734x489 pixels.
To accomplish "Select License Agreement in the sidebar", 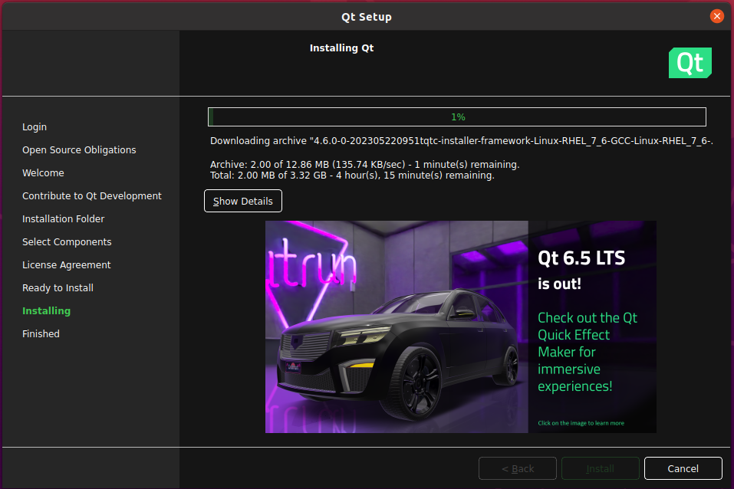I will point(67,265).
